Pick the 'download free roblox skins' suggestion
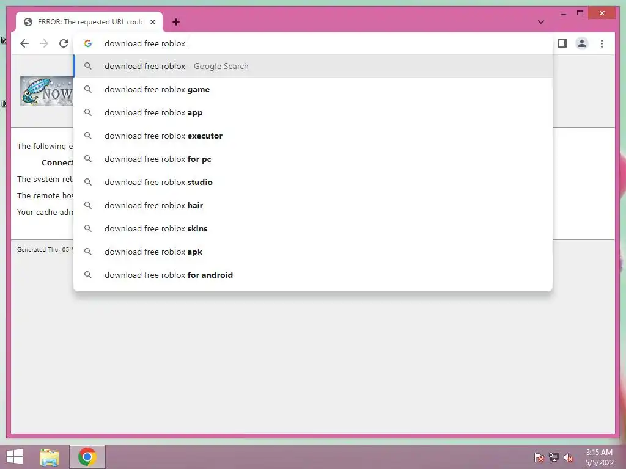This screenshot has height=469, width=626. tap(313, 228)
